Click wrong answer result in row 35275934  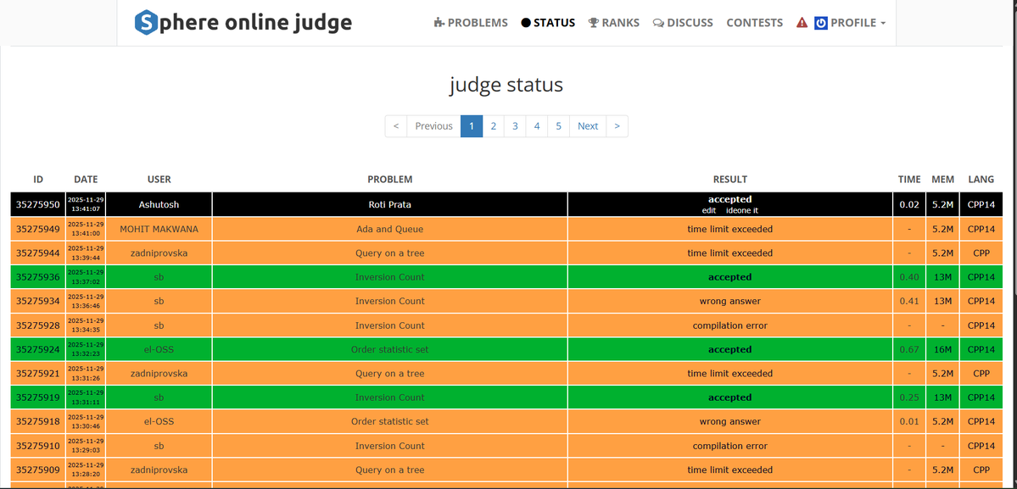(x=729, y=301)
